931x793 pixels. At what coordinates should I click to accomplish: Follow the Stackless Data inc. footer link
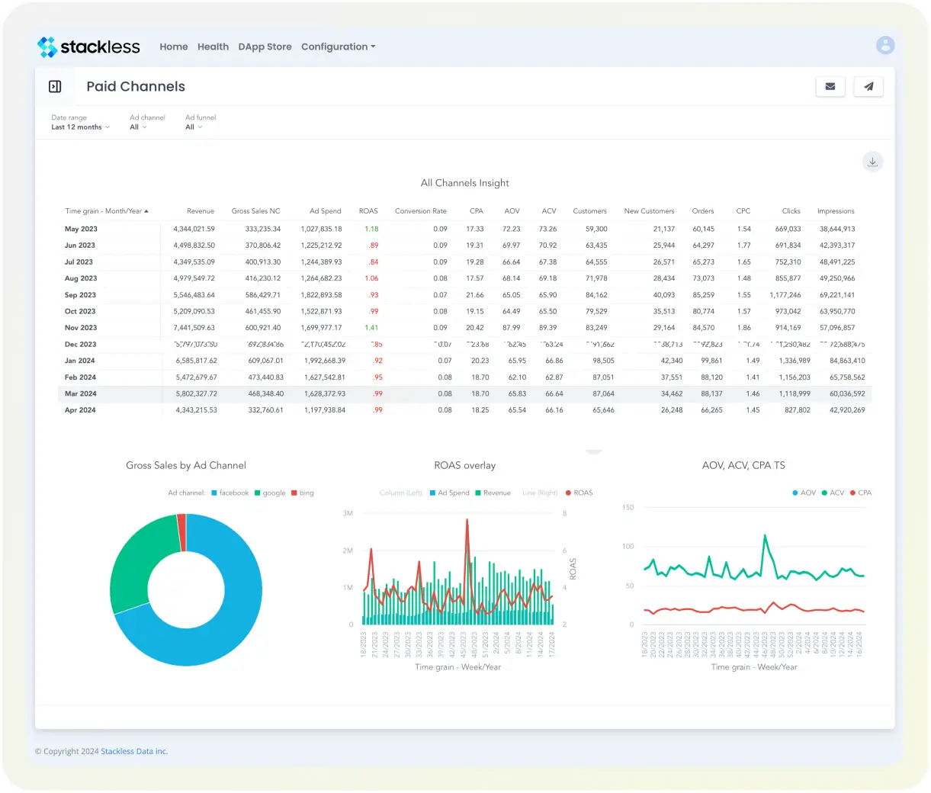click(134, 752)
